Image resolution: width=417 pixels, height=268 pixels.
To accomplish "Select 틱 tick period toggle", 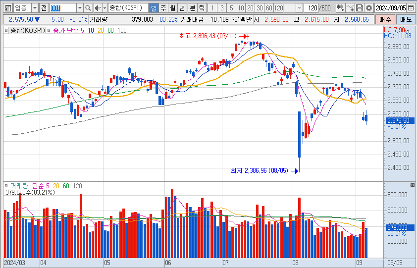I will click(x=202, y=8).
